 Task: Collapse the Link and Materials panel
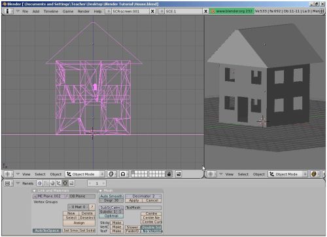[34, 191]
